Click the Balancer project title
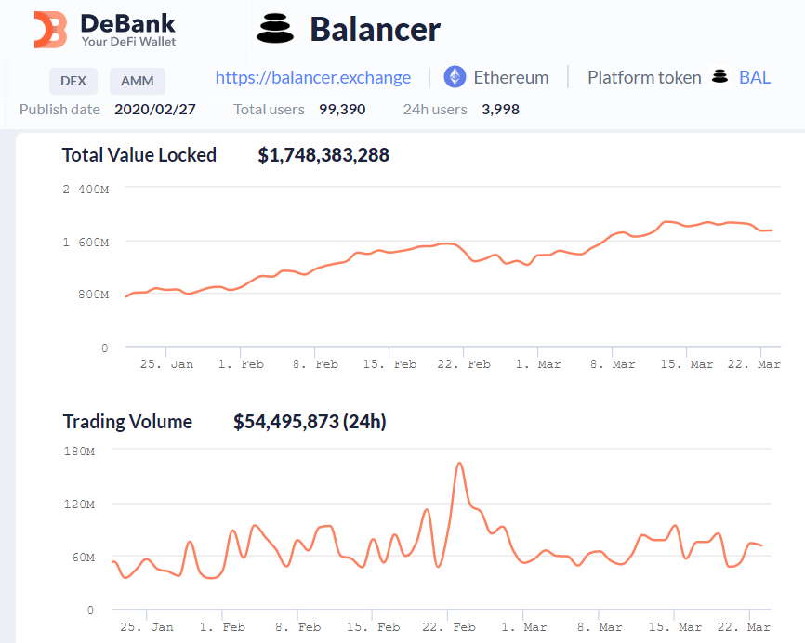 375,30
